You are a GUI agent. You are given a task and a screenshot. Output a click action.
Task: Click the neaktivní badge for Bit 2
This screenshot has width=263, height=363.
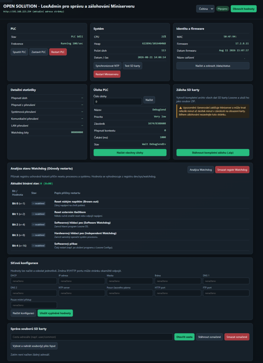point(38,224)
